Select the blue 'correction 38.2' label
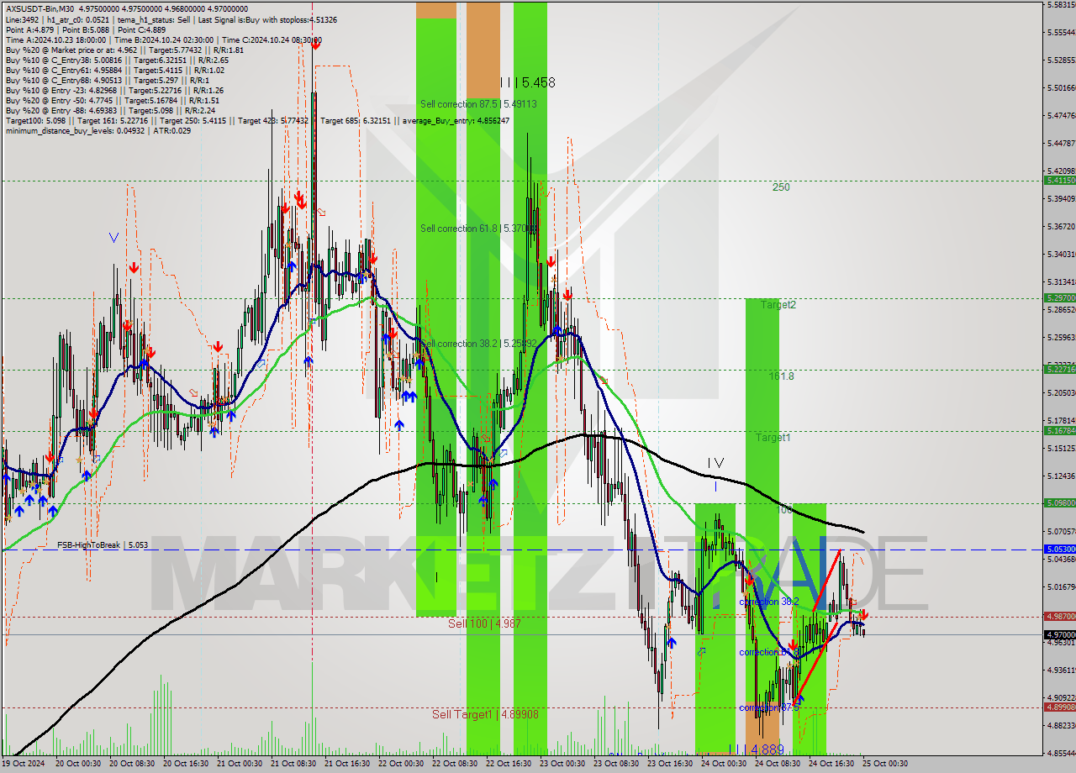This screenshot has width=1076, height=773. click(768, 602)
